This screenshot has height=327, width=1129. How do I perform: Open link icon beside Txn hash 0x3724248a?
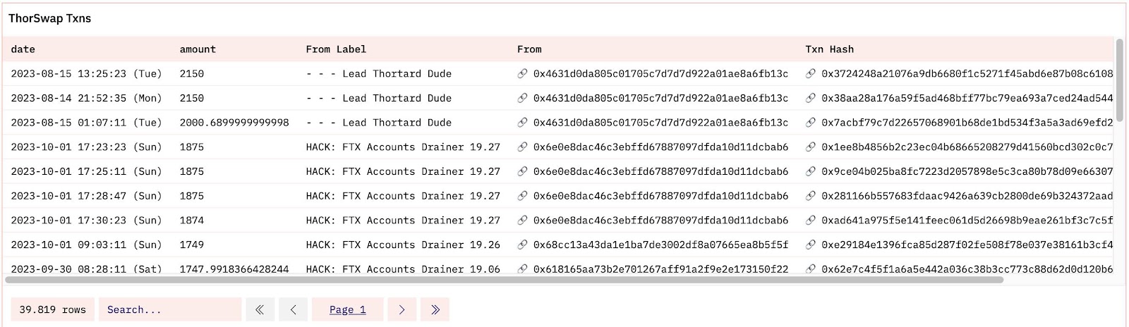point(811,73)
